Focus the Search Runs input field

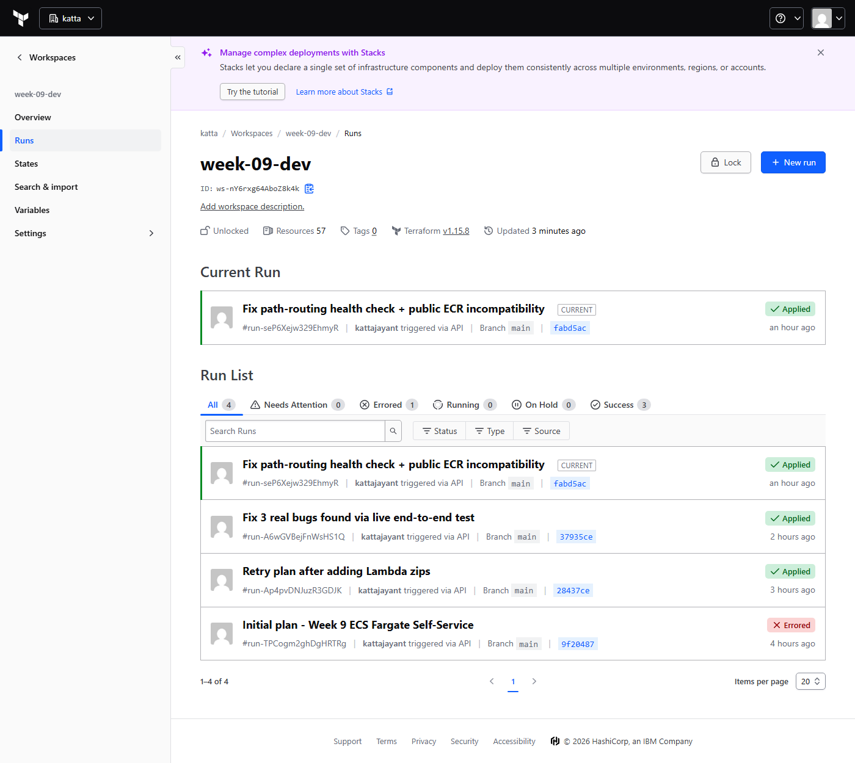(x=295, y=431)
